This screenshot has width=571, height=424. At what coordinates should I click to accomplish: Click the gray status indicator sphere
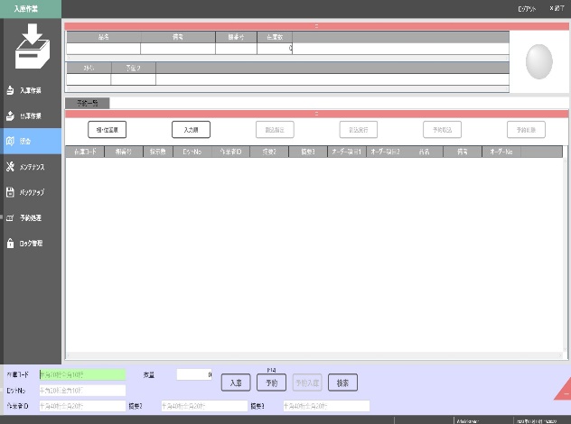[539, 61]
